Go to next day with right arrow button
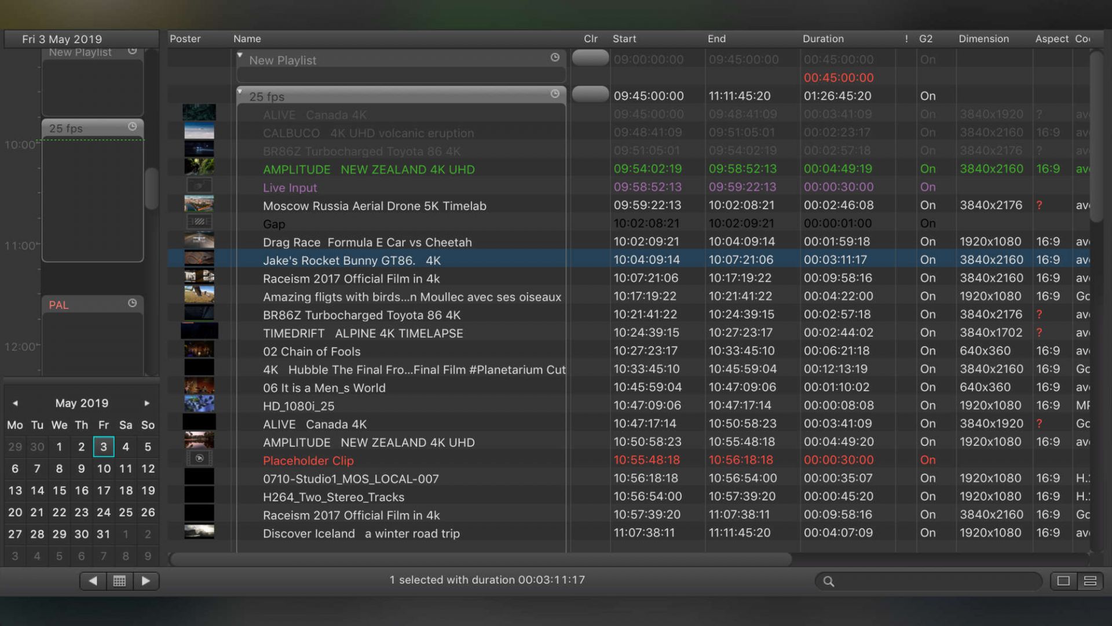The height and width of the screenshot is (626, 1112). [x=146, y=581]
